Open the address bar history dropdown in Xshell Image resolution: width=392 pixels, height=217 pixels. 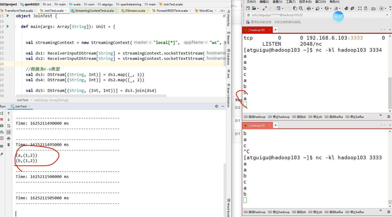coord(387,15)
